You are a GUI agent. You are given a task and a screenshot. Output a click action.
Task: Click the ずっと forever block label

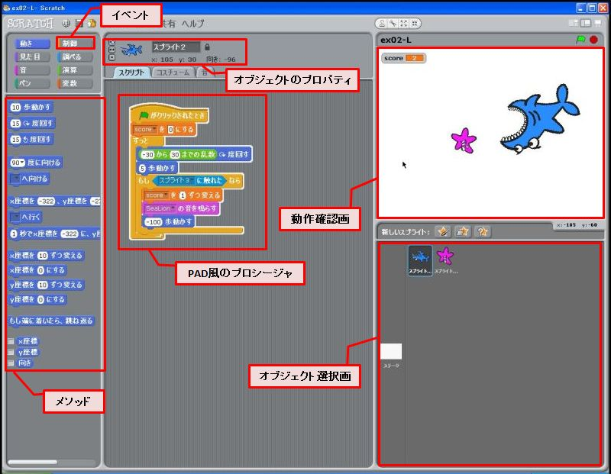[141, 140]
